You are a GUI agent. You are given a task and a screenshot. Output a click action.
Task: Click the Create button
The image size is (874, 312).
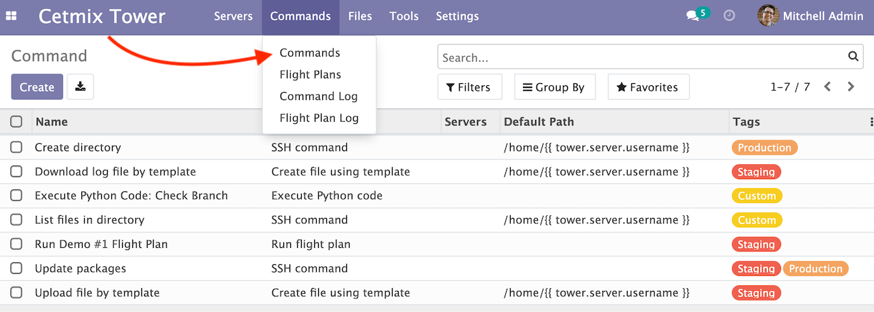coord(37,87)
